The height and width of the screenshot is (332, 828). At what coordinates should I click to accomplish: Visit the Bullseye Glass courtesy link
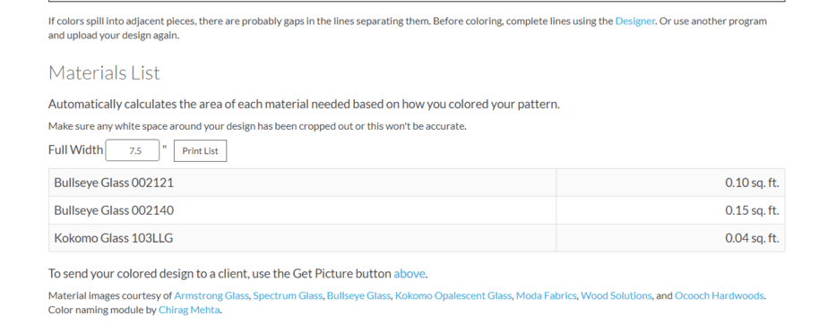coord(358,295)
